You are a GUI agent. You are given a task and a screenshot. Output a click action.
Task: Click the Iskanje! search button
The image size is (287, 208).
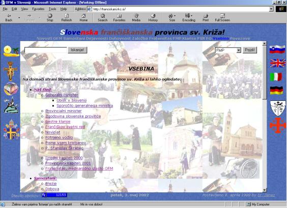(x=77, y=50)
